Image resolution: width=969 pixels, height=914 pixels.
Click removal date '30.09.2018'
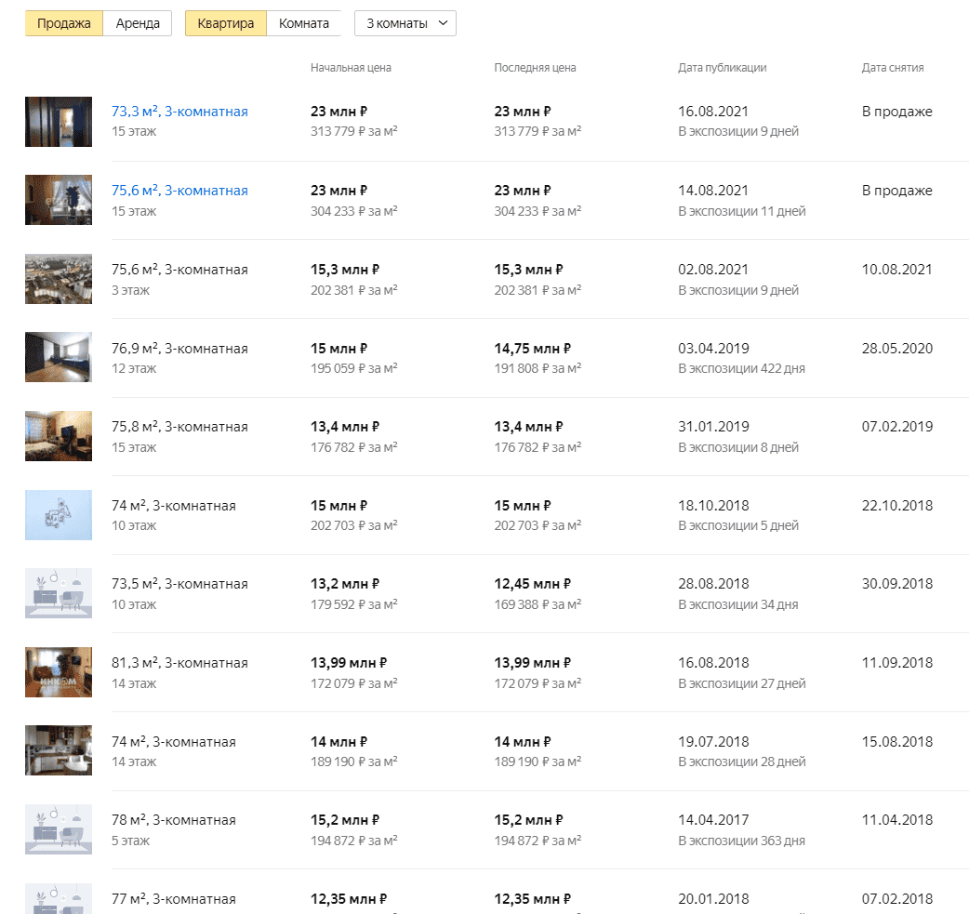[897, 583]
